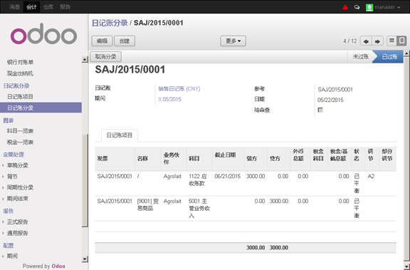Viewport: 410px width, 270px height.
Task: Select the 日记账项目 tab
Action: click(120, 135)
